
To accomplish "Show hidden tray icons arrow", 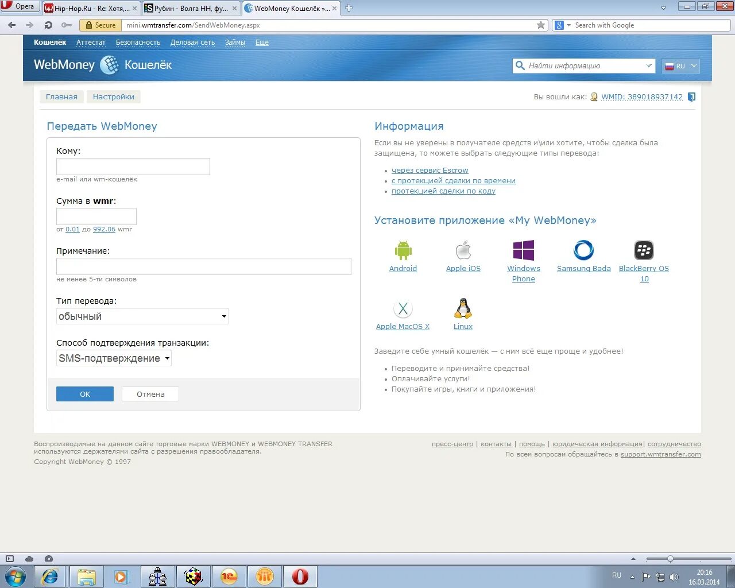I will [x=632, y=577].
